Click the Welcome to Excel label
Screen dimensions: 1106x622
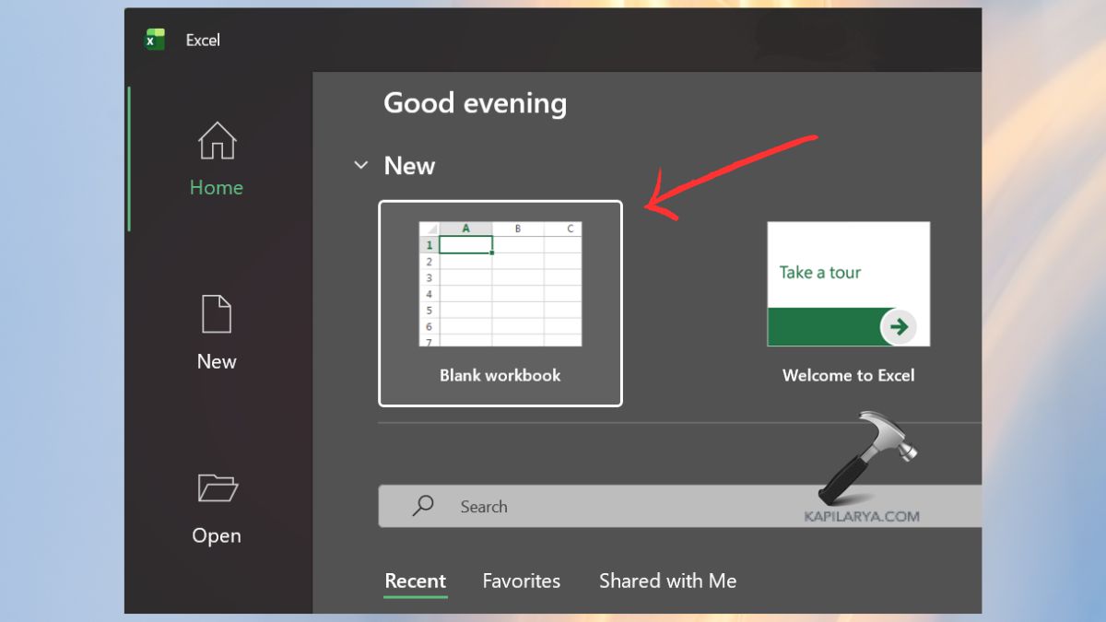pos(848,375)
